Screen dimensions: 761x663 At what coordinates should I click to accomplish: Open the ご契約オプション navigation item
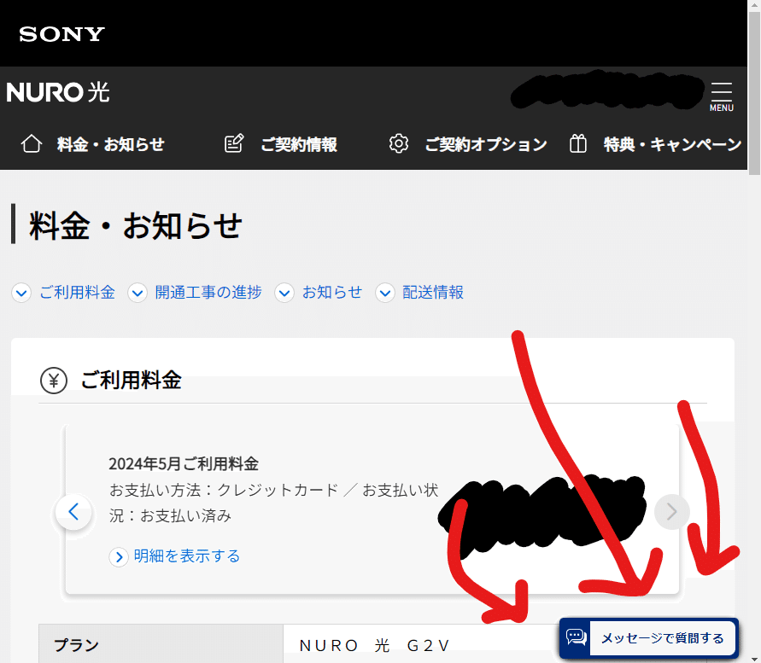486,144
